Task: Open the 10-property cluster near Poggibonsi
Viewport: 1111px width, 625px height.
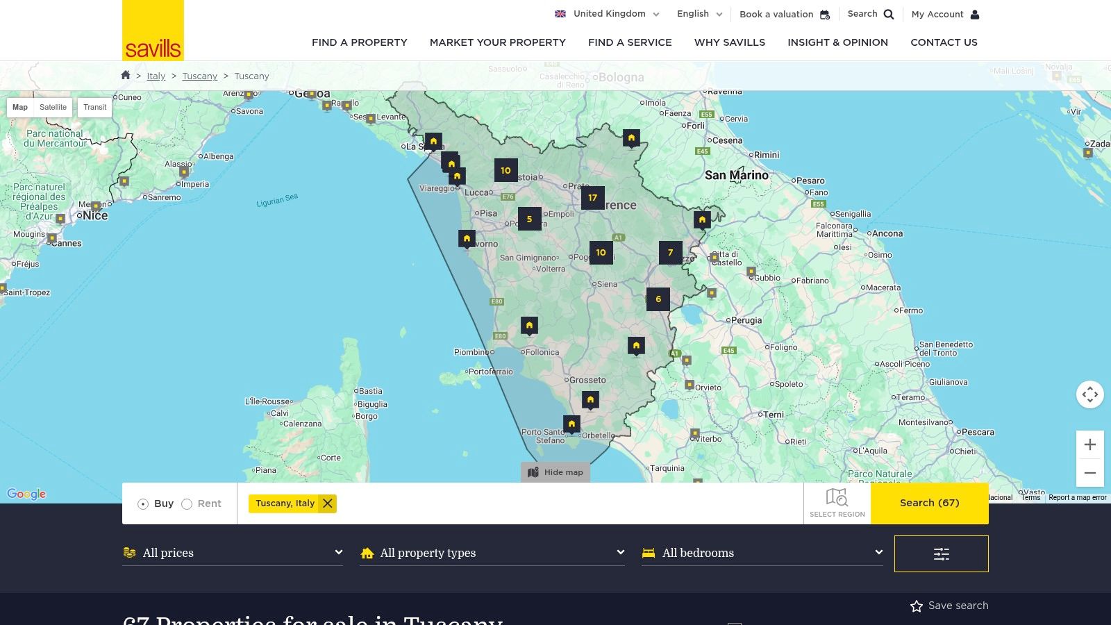Action: click(601, 253)
